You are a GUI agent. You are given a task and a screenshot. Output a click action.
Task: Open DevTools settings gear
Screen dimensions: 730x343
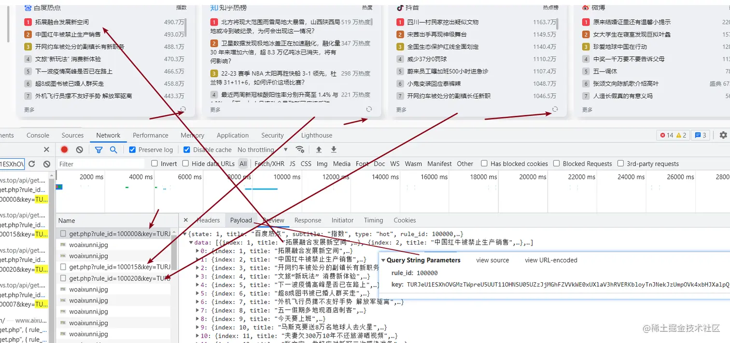(723, 135)
